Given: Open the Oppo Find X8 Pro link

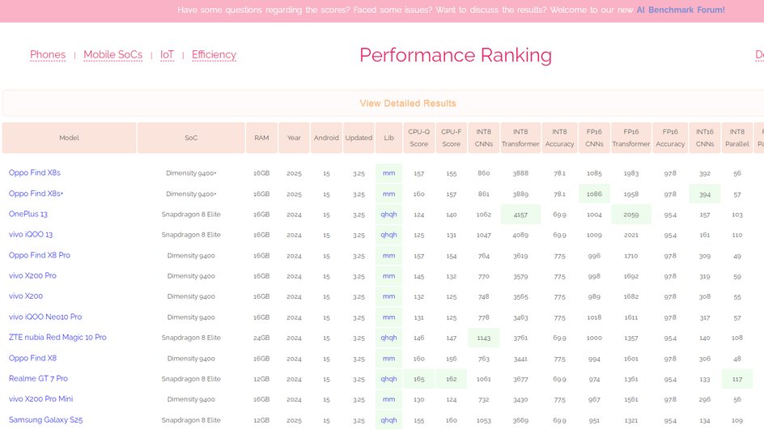Looking at the screenshot, I should pos(40,255).
